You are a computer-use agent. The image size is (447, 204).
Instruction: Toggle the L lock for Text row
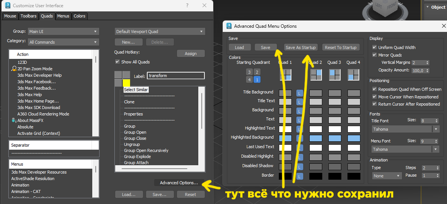[x=300, y=120]
